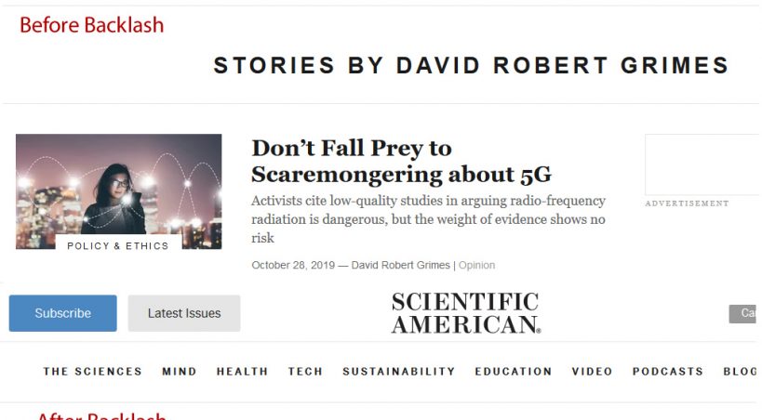762x420 pixels.
Task: Open Latest Issues
Action: pyautogui.click(x=184, y=313)
